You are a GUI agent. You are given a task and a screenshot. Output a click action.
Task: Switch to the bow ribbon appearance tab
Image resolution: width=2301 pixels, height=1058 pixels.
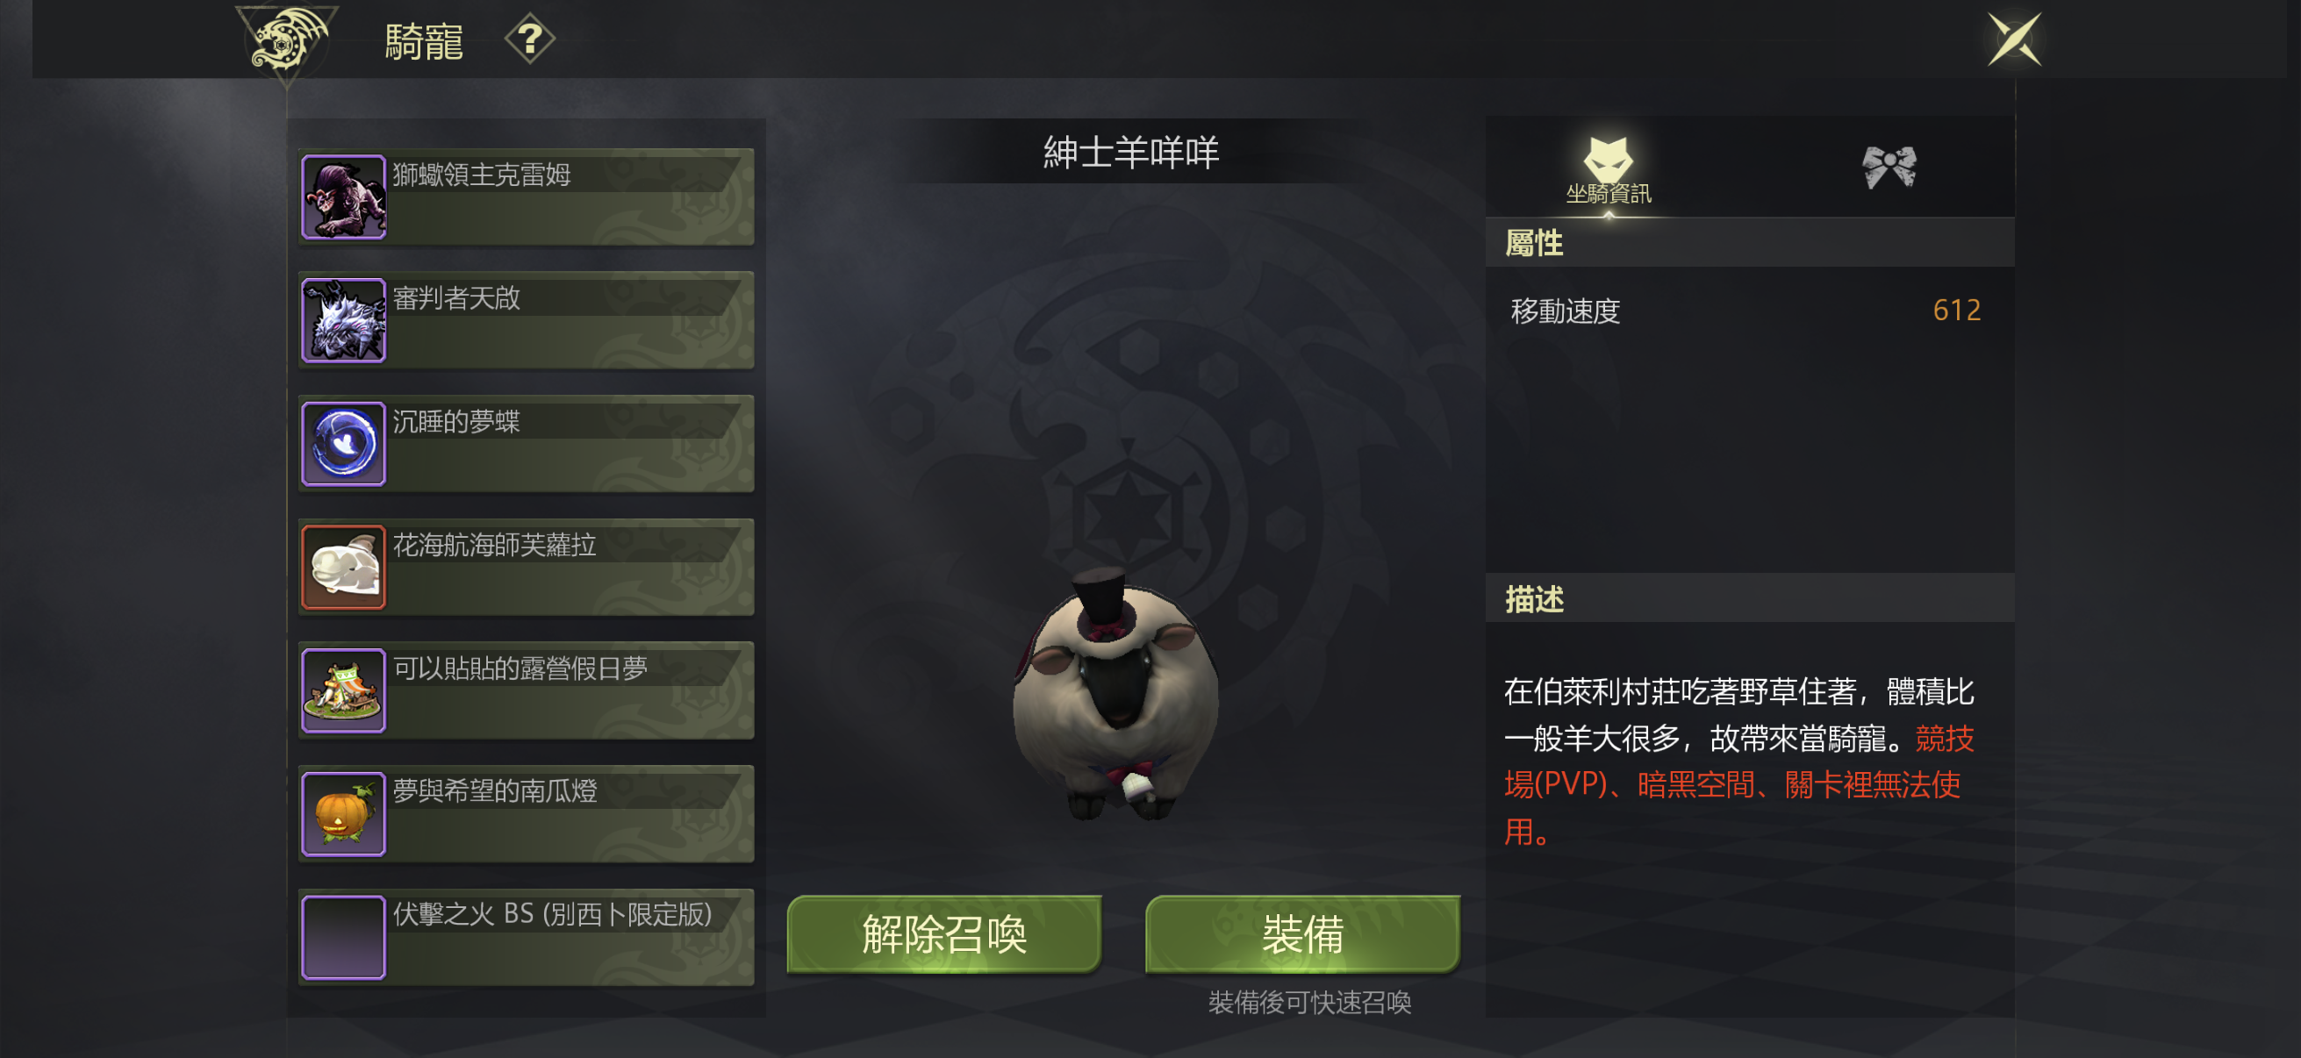[1889, 167]
